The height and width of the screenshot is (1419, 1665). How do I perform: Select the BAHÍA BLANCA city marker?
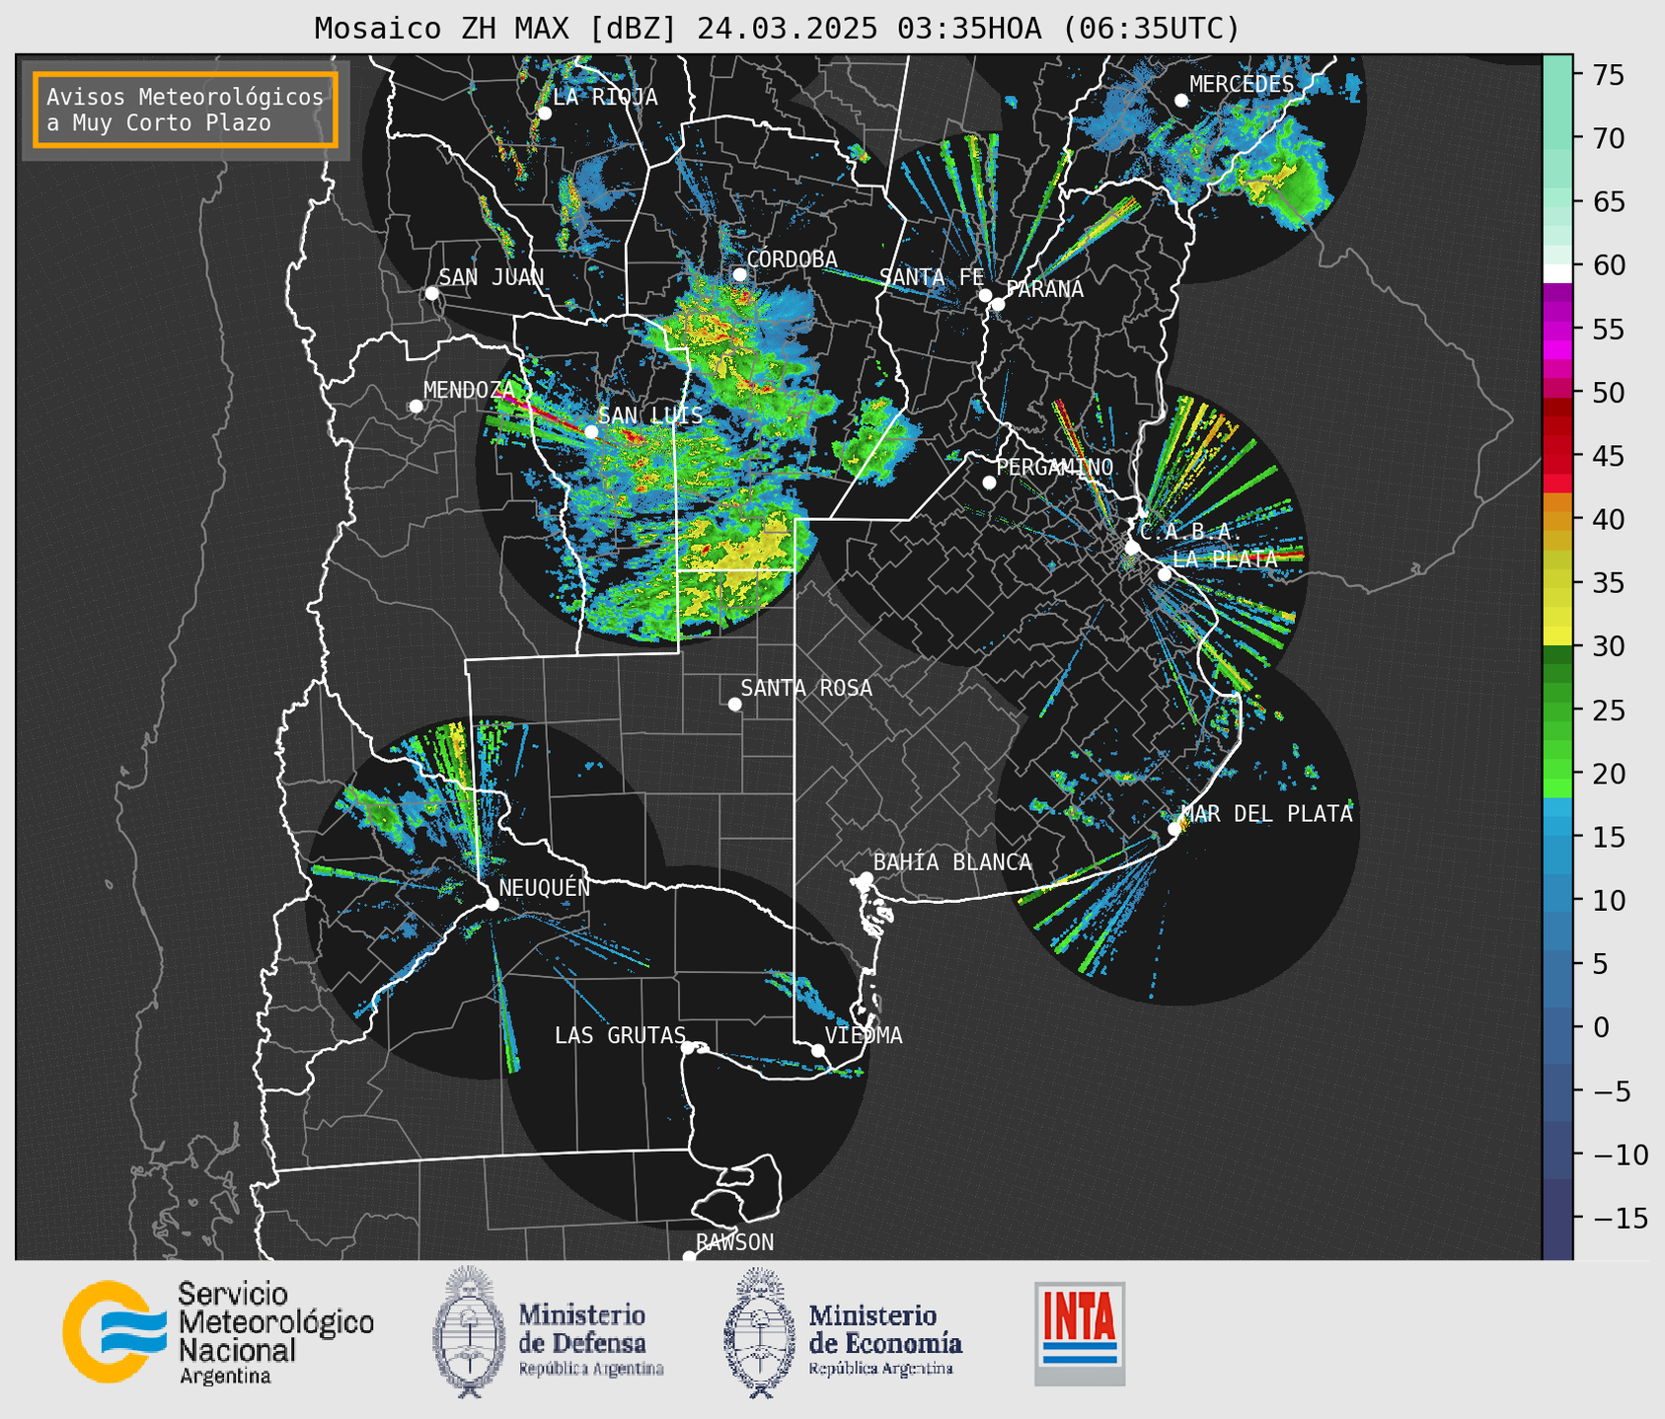tap(866, 878)
